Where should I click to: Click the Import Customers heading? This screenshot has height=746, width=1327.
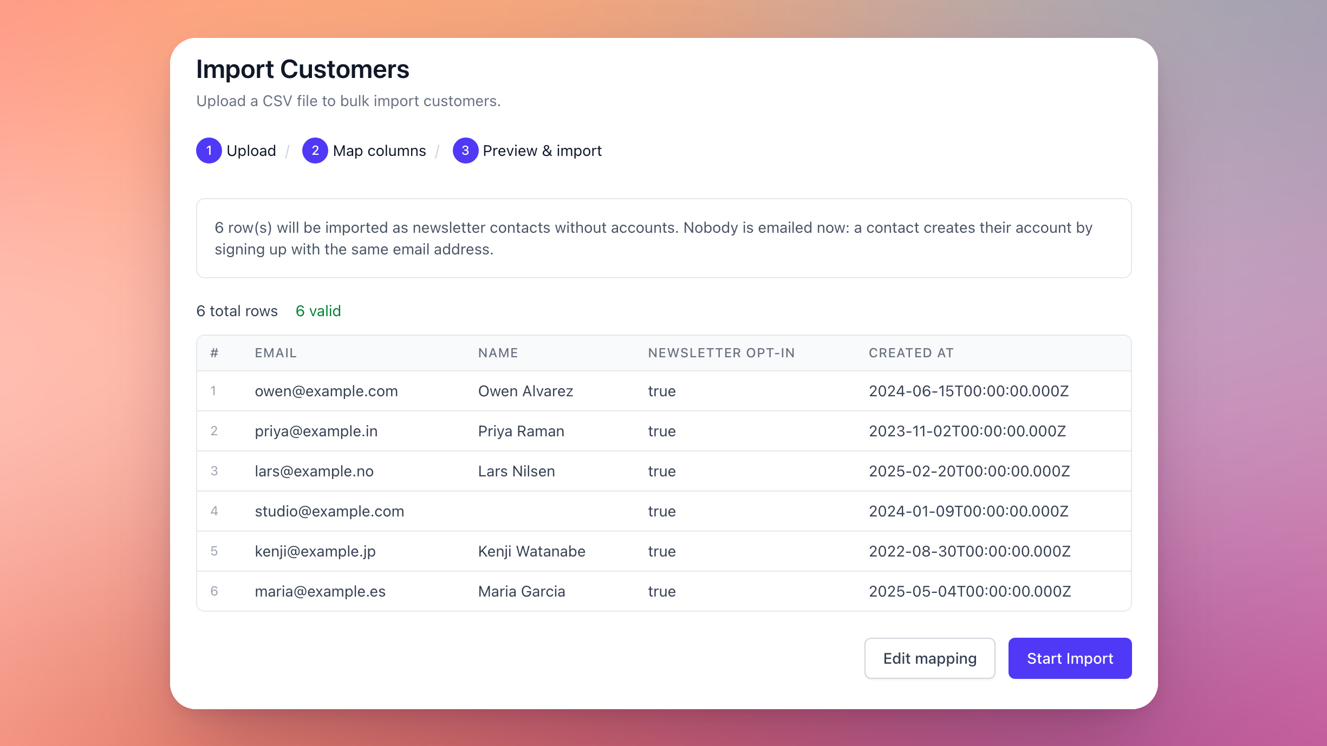303,69
